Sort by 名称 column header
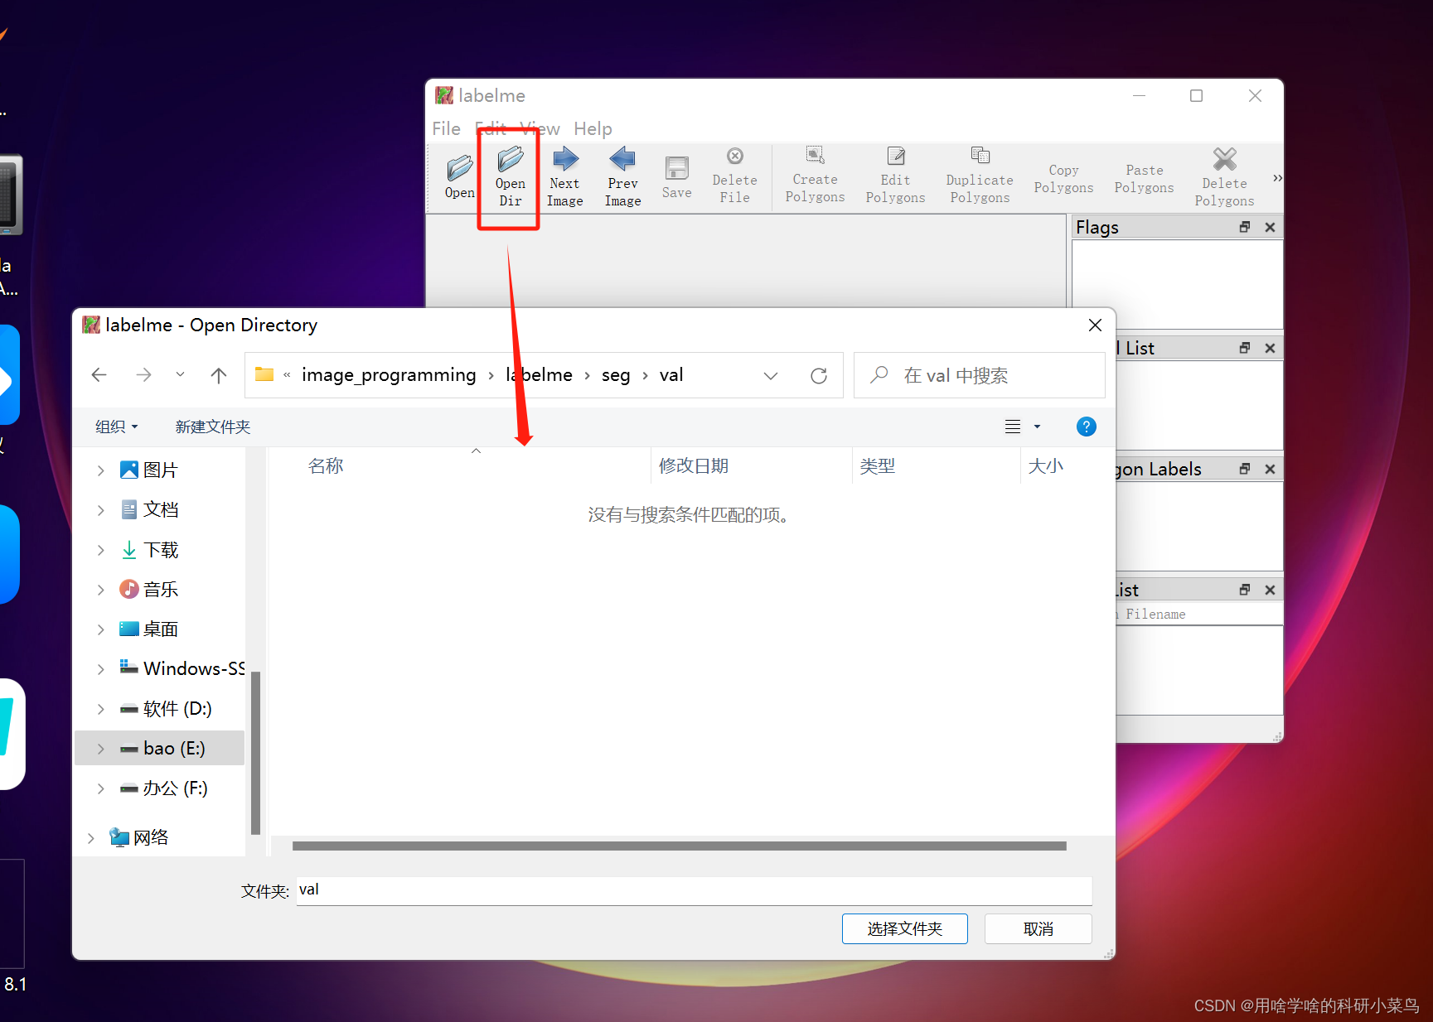The width and height of the screenshot is (1433, 1022). tap(326, 466)
